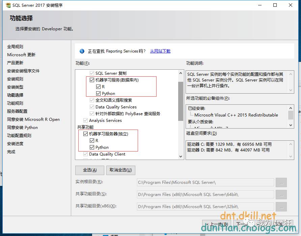
Task: Toggle Python checkbox under 机器学习服务器(独立)
Action: point(92,147)
